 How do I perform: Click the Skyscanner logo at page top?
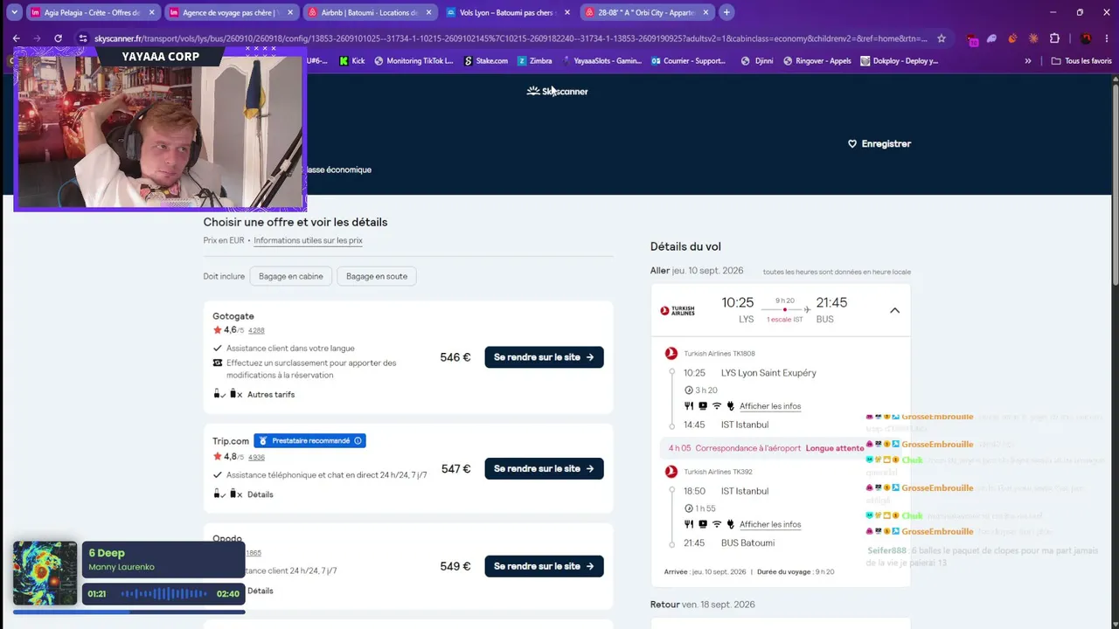(x=557, y=91)
